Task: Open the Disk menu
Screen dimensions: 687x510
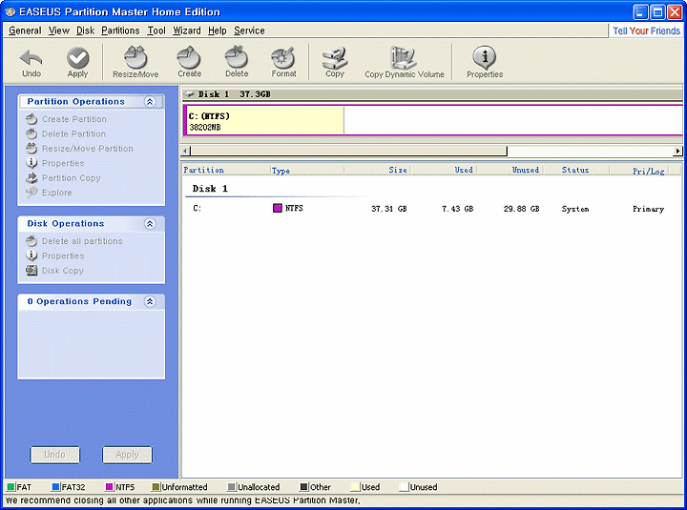Action: coord(86,31)
